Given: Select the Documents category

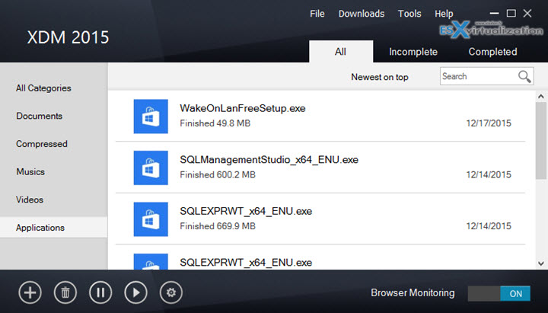Looking at the screenshot, I should 39,116.
